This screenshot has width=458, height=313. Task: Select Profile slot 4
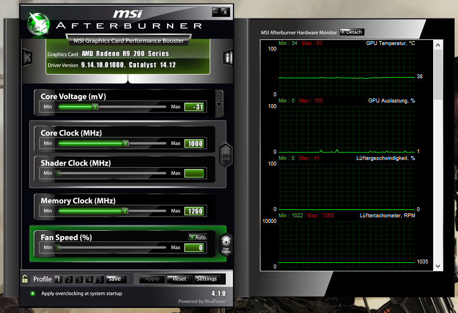pos(90,279)
